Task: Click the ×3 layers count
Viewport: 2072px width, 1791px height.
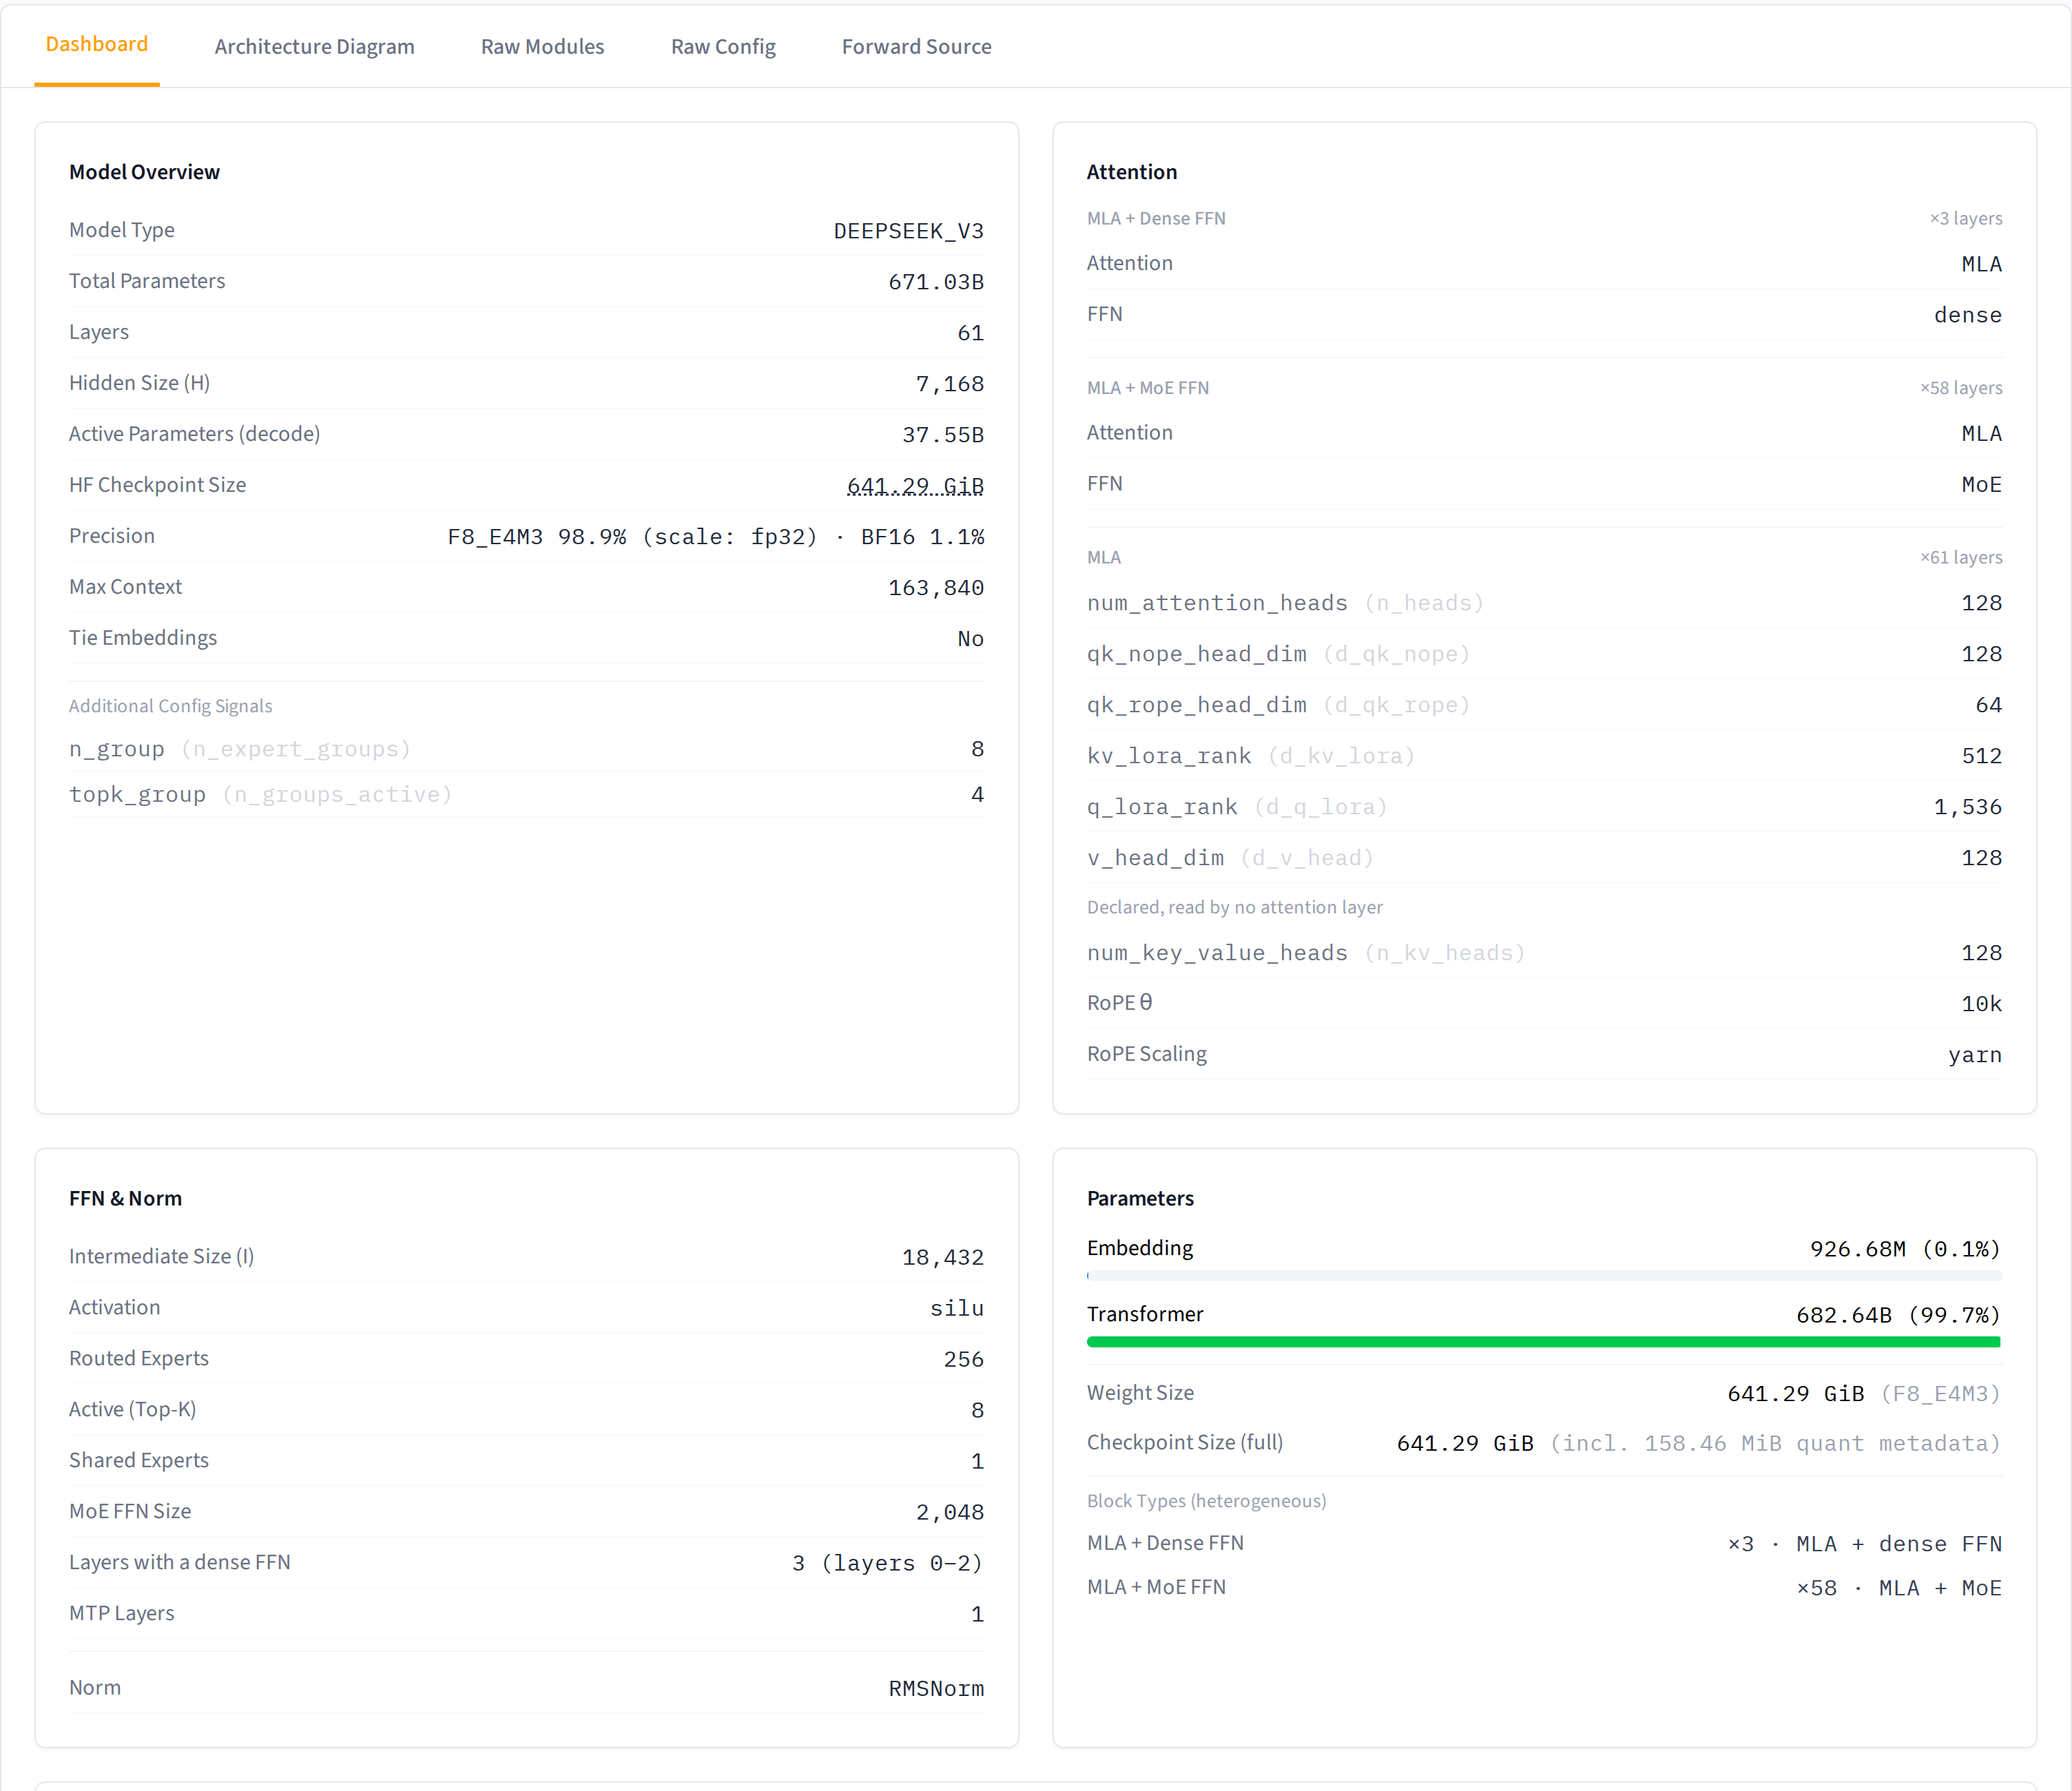Action: tap(1965, 218)
